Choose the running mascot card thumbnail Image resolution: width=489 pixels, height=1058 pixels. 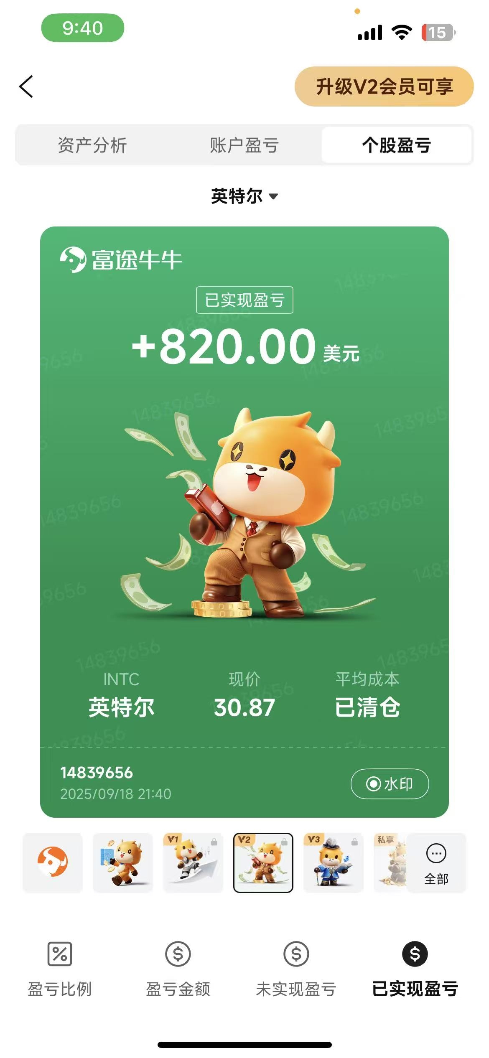pyautogui.click(x=123, y=862)
